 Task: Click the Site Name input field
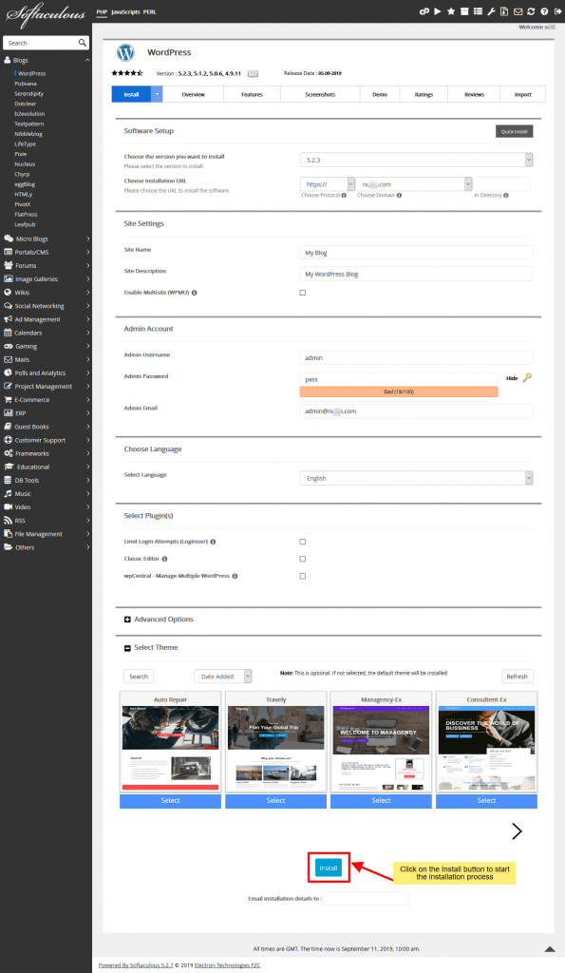(x=416, y=253)
